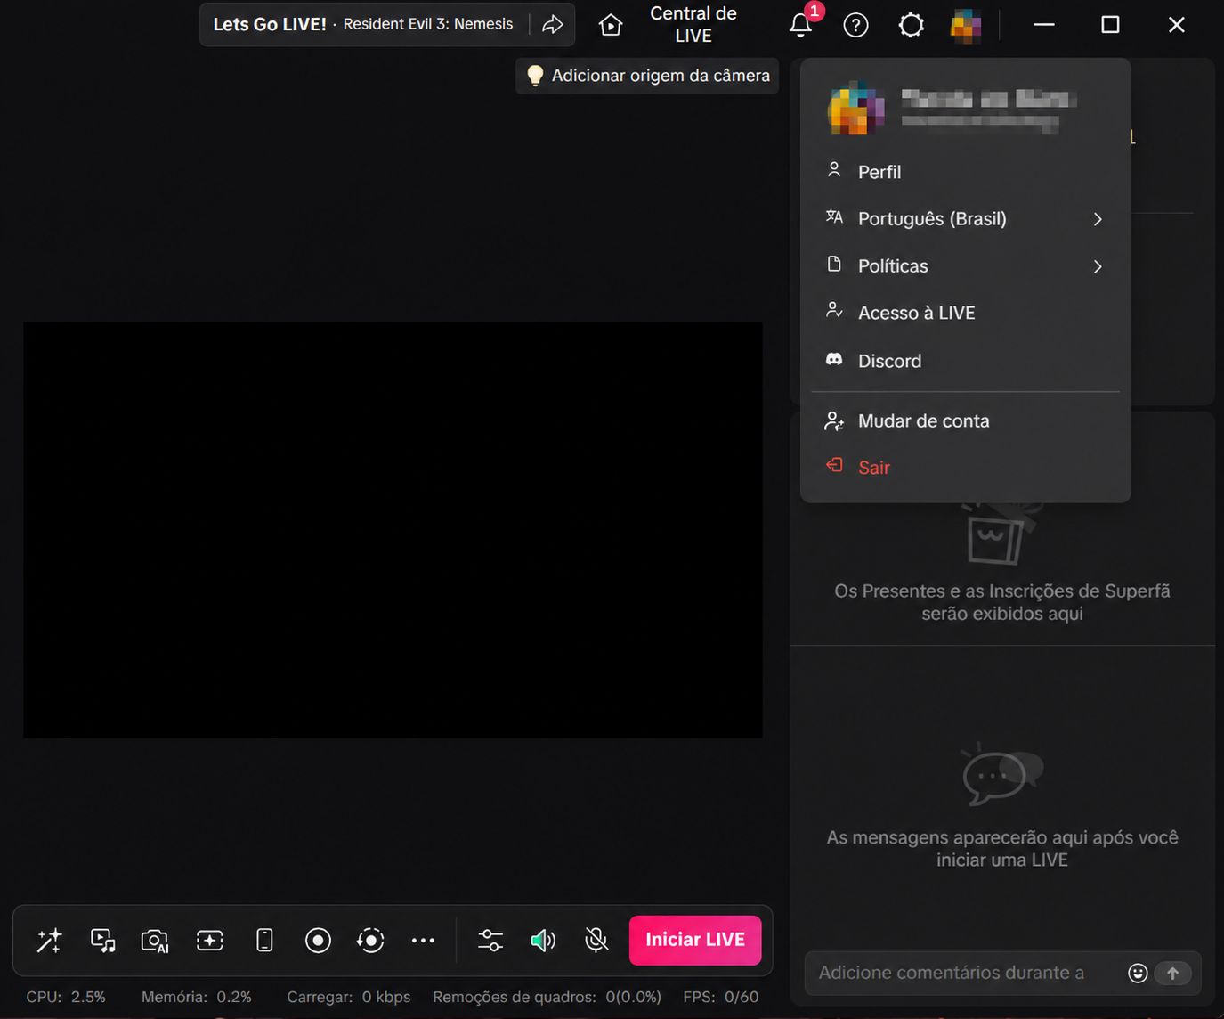Expand the Políticas submenu

(966, 266)
